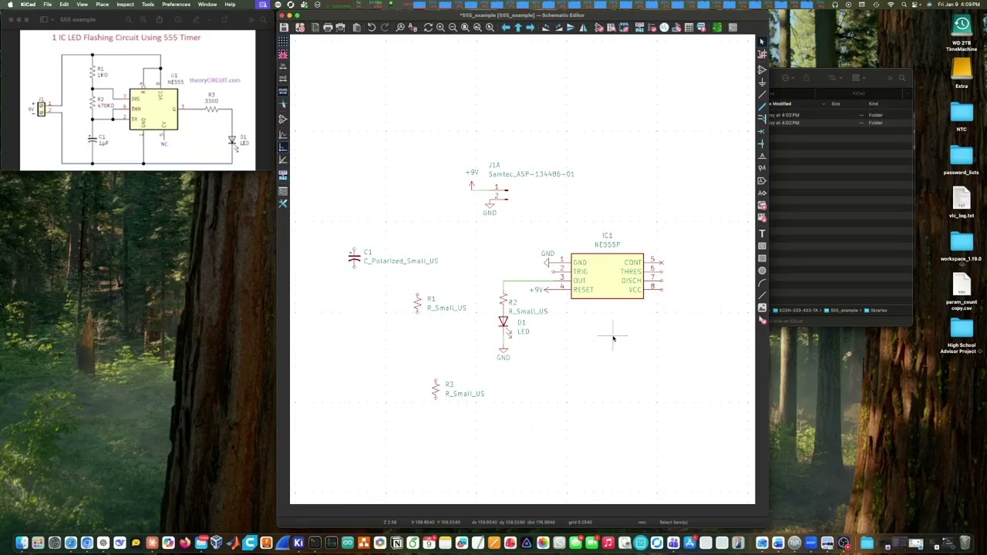Click the NE555P IC1 symbol body
Viewport: 987px width, 555px height.
(x=608, y=275)
